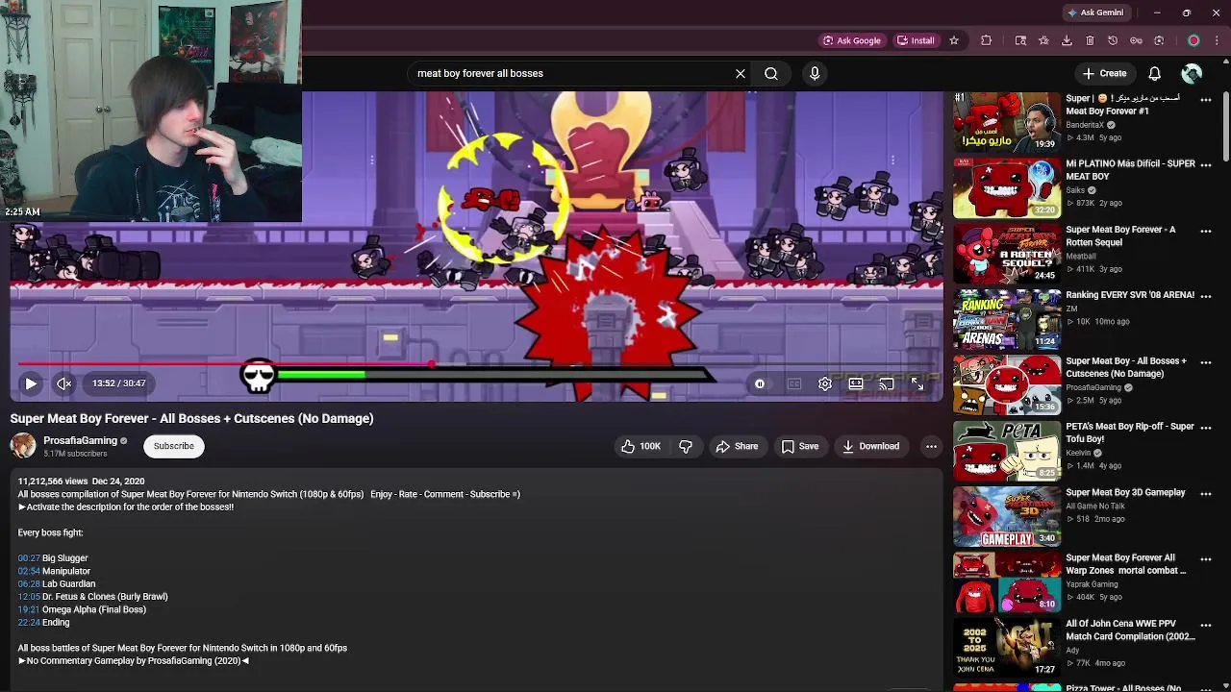Click the Ask Google lens button
This screenshot has height=692, width=1231.
[x=852, y=40]
